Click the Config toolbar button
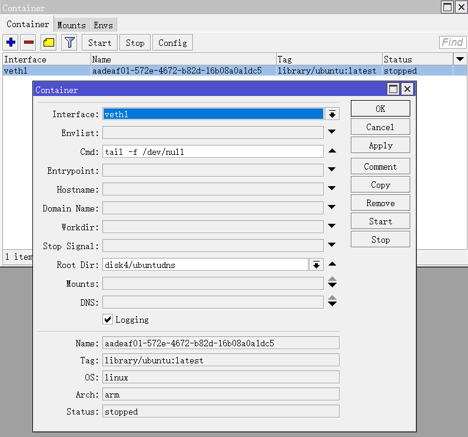The height and width of the screenshot is (437, 468). (x=172, y=42)
